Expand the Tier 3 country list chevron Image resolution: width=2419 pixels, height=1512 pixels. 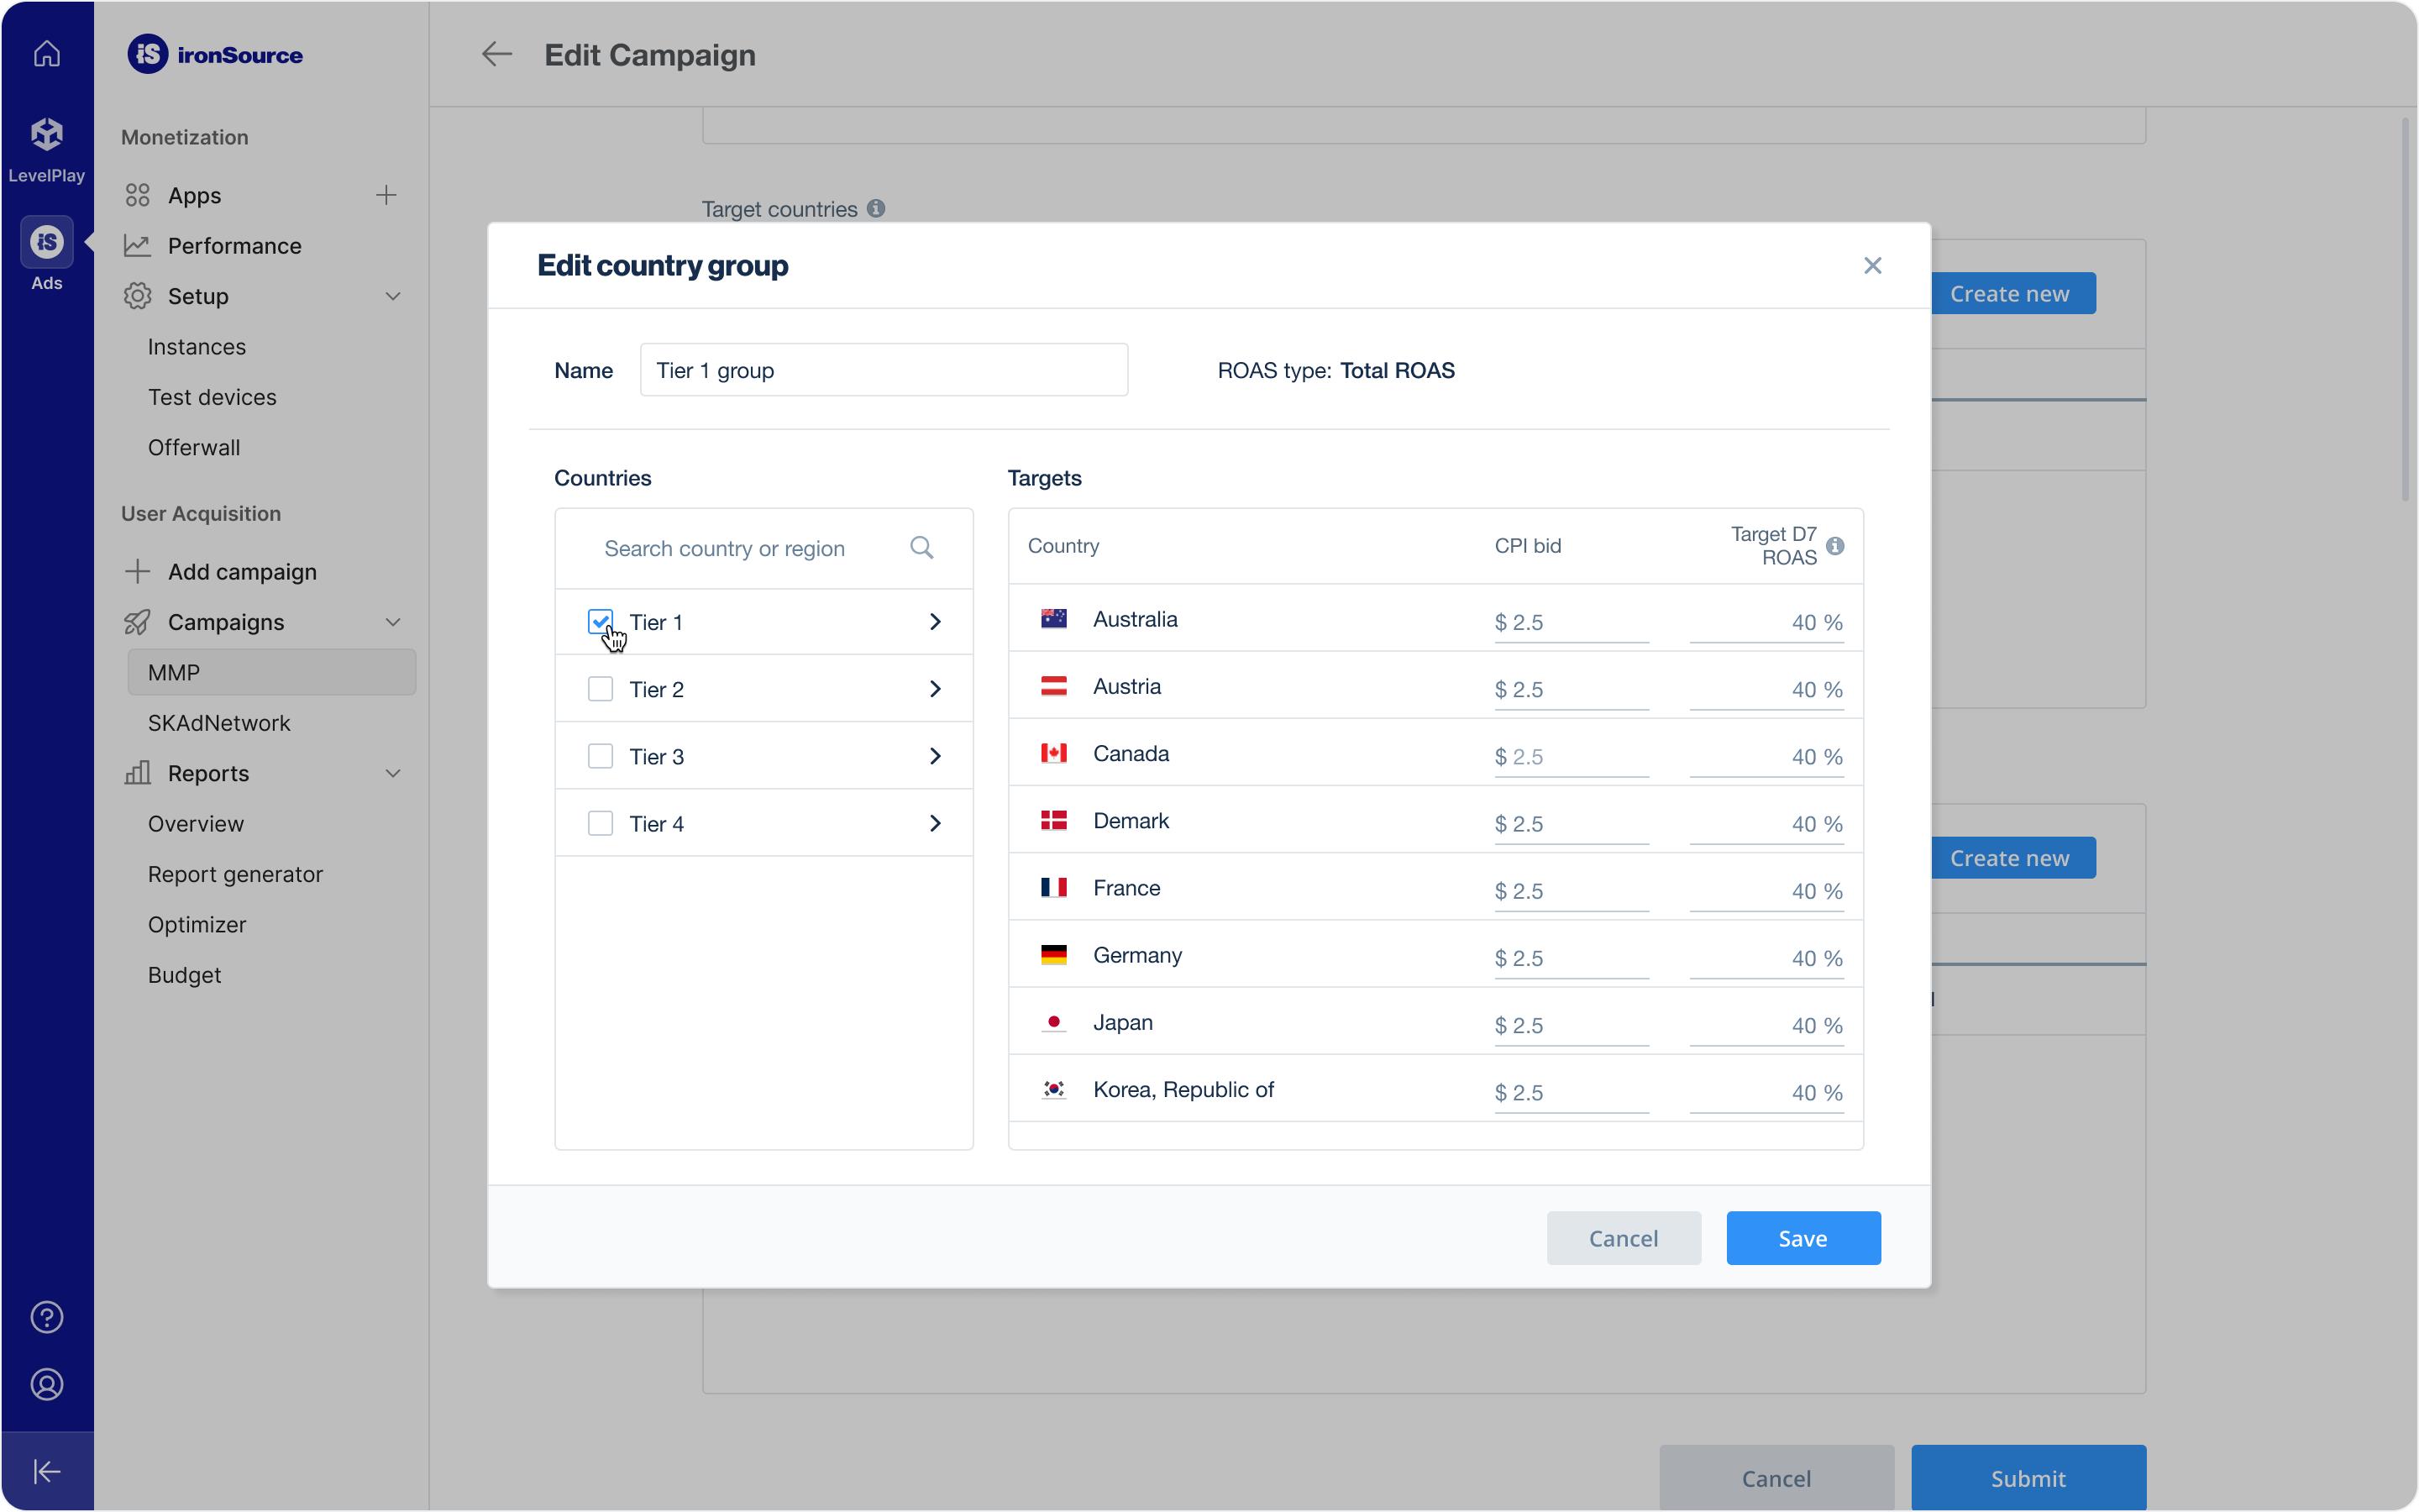[x=935, y=756]
